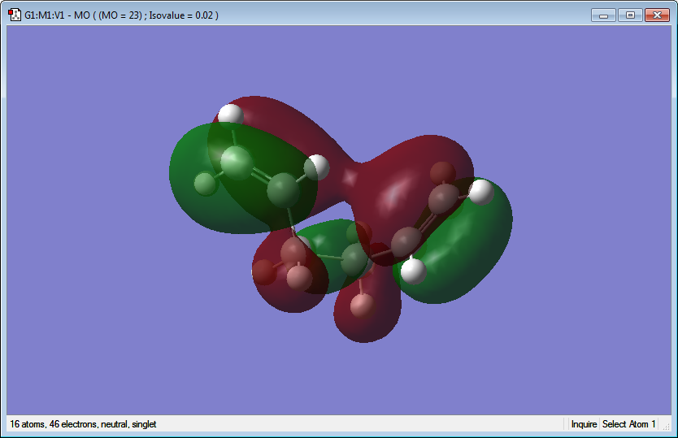Screen dimensions: 678x438
Task: Select the pink atom inside the bottom red lobe
Action: coord(363,306)
